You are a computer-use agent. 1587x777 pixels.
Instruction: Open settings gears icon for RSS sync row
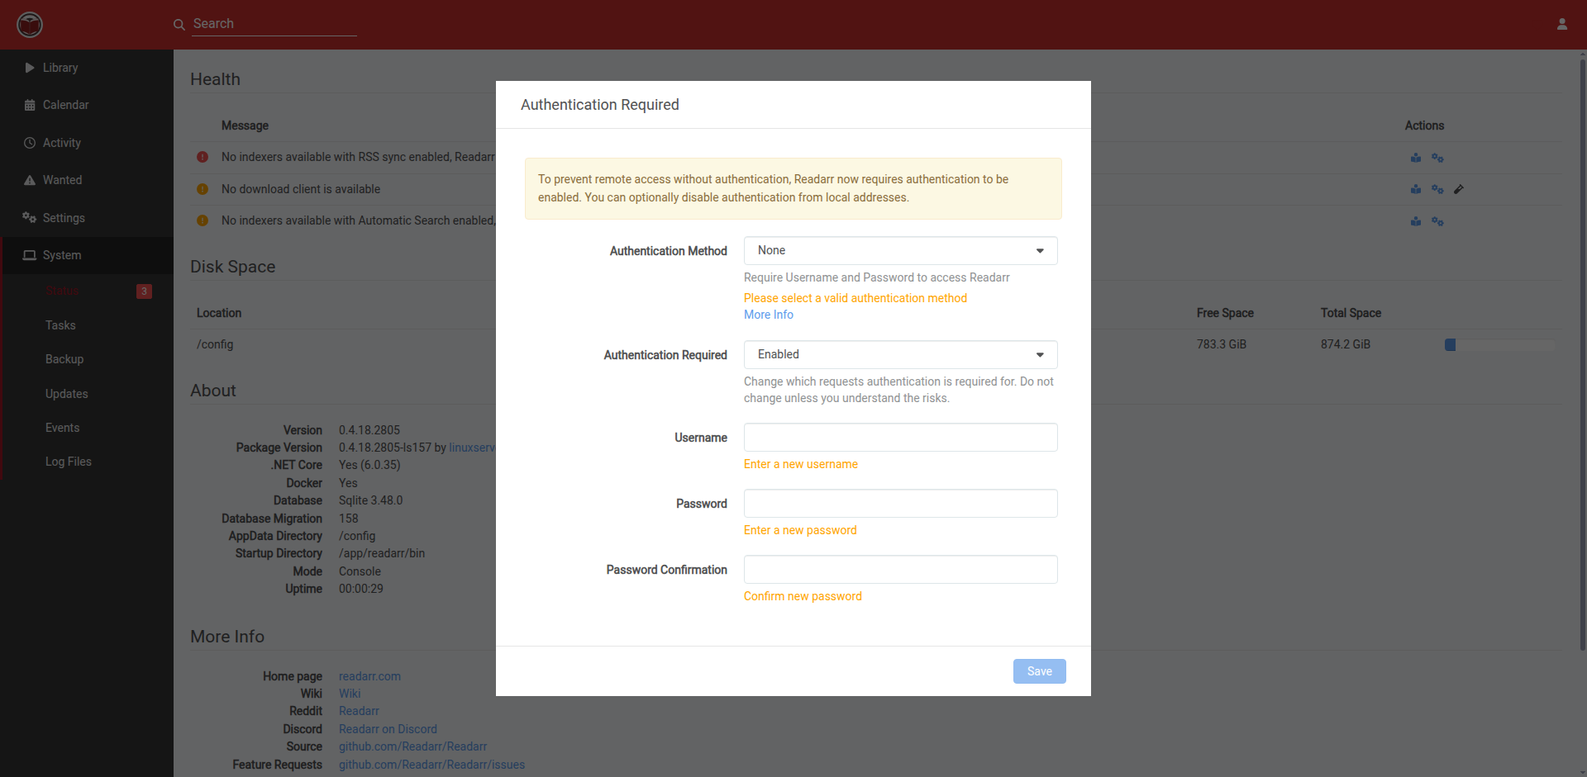[x=1437, y=158]
